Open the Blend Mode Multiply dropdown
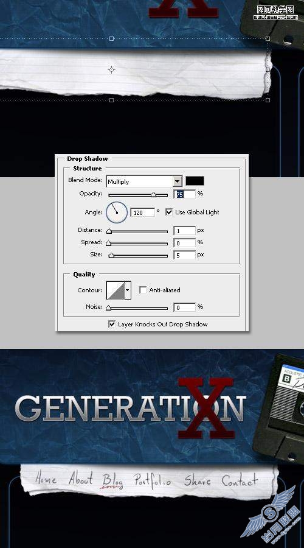 pyautogui.click(x=144, y=181)
